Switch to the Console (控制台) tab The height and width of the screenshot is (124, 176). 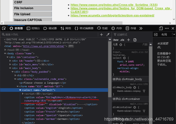(33, 28)
